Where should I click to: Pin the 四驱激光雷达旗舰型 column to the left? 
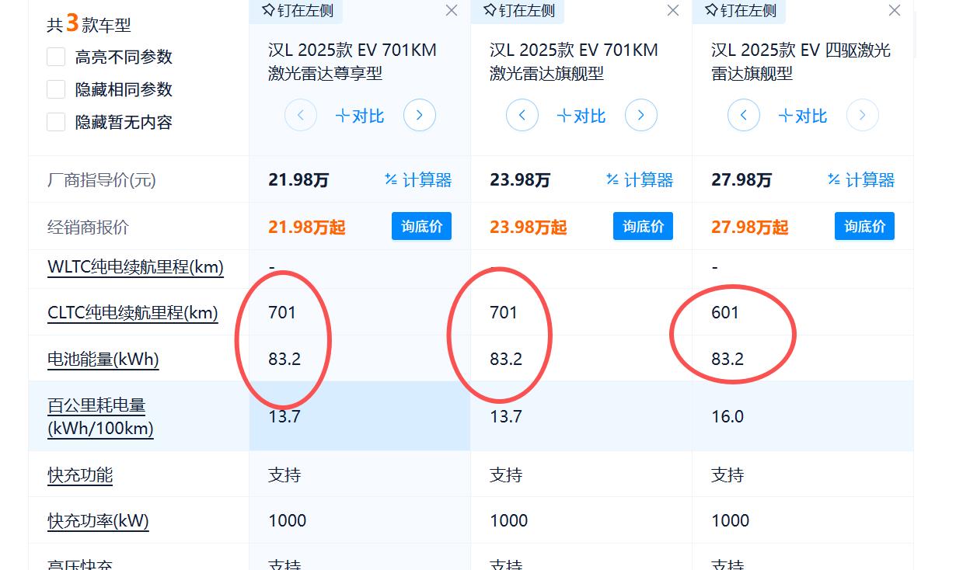[739, 11]
